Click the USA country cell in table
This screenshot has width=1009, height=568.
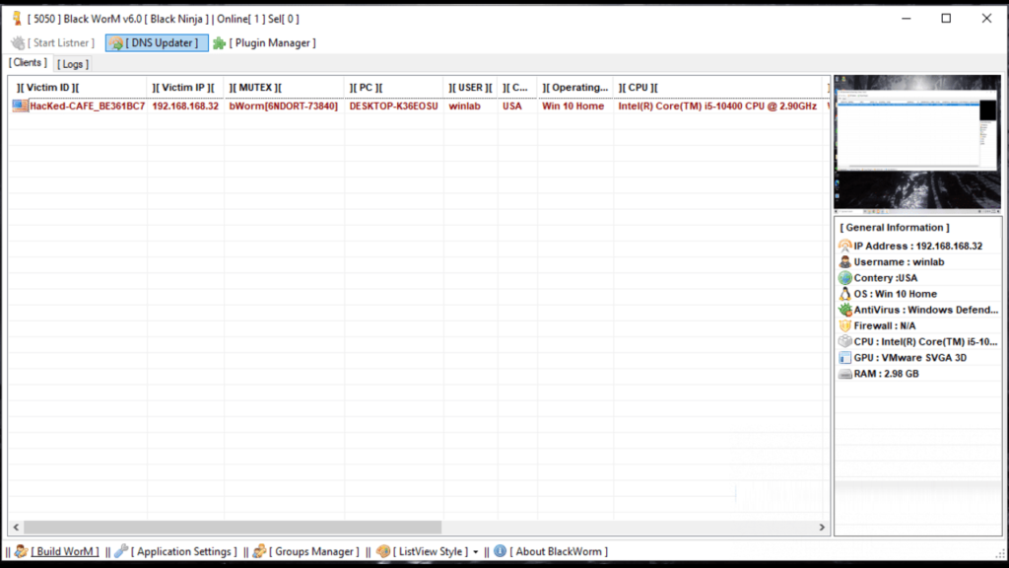512,106
